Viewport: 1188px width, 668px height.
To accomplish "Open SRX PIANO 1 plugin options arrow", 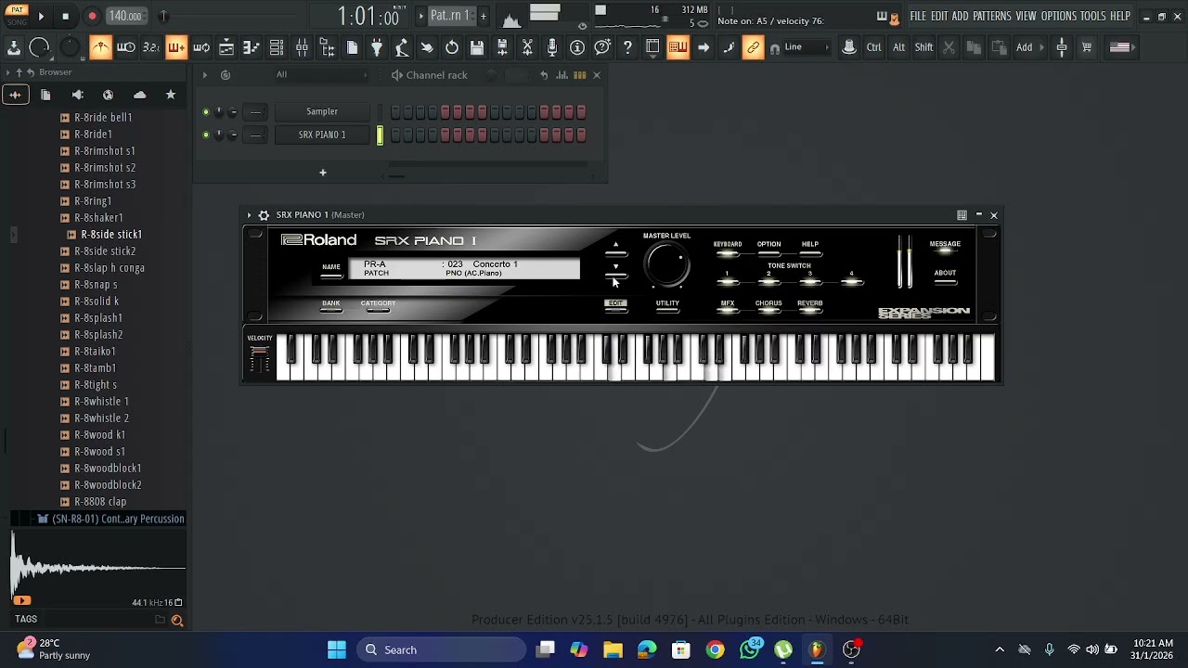I will pyautogui.click(x=249, y=215).
